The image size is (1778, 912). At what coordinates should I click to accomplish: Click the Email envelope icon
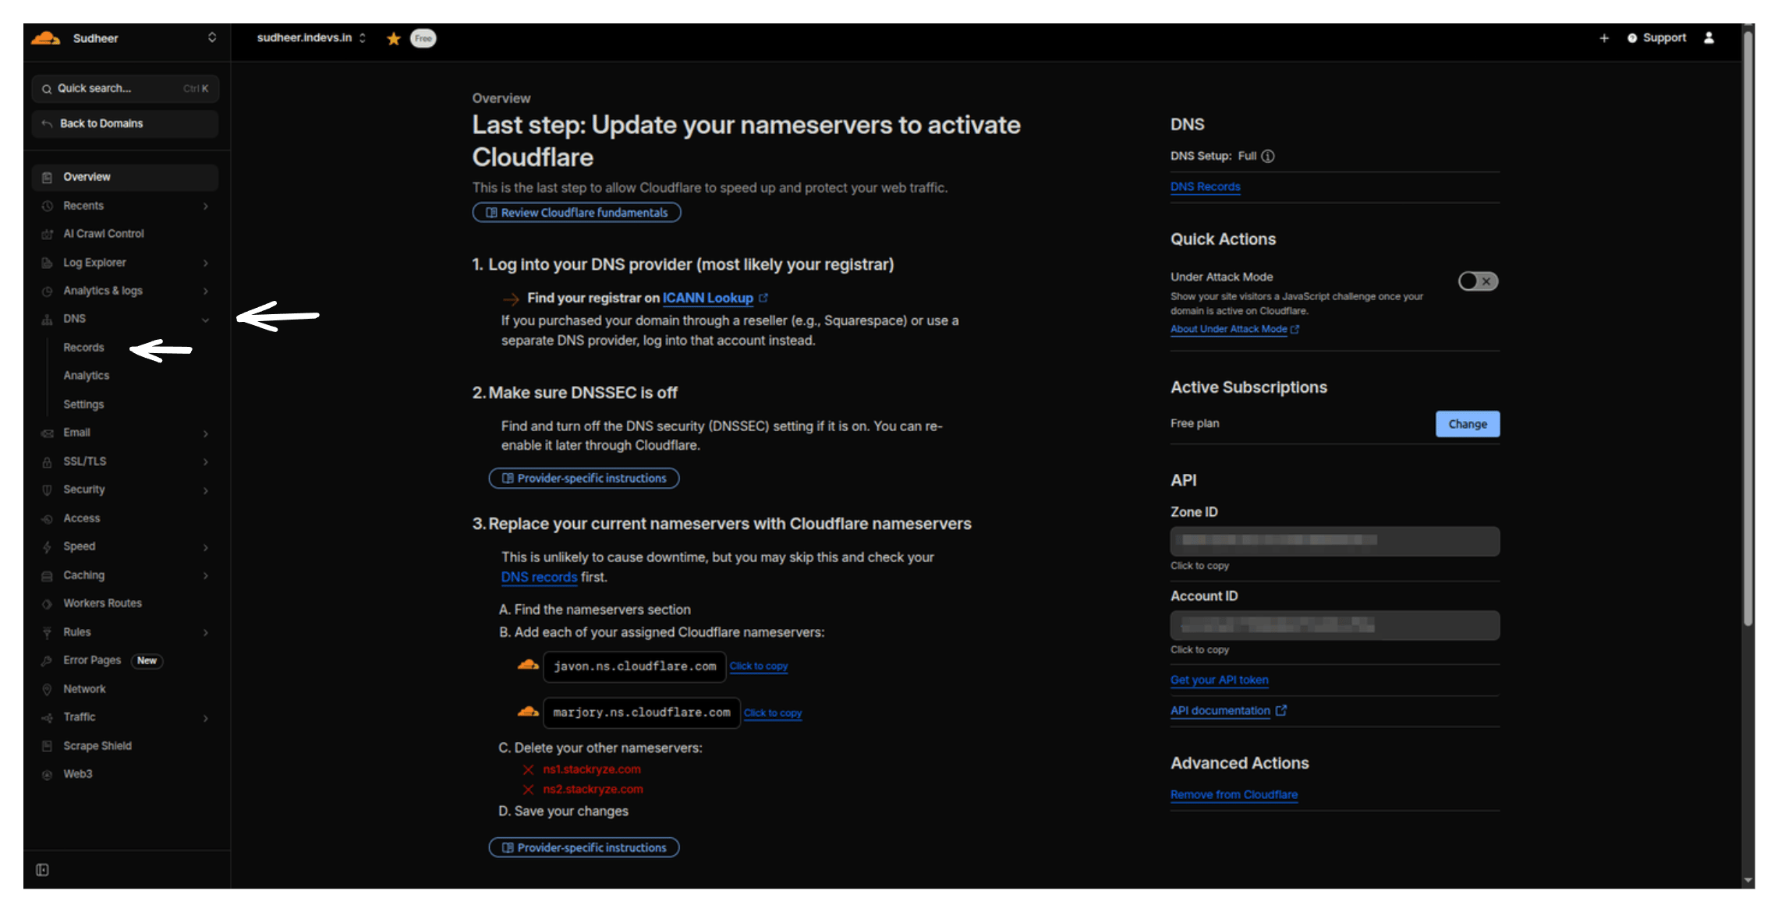[47, 433]
